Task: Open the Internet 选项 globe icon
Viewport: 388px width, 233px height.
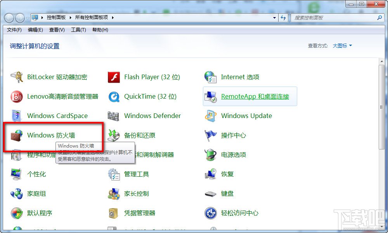Action: [x=211, y=77]
